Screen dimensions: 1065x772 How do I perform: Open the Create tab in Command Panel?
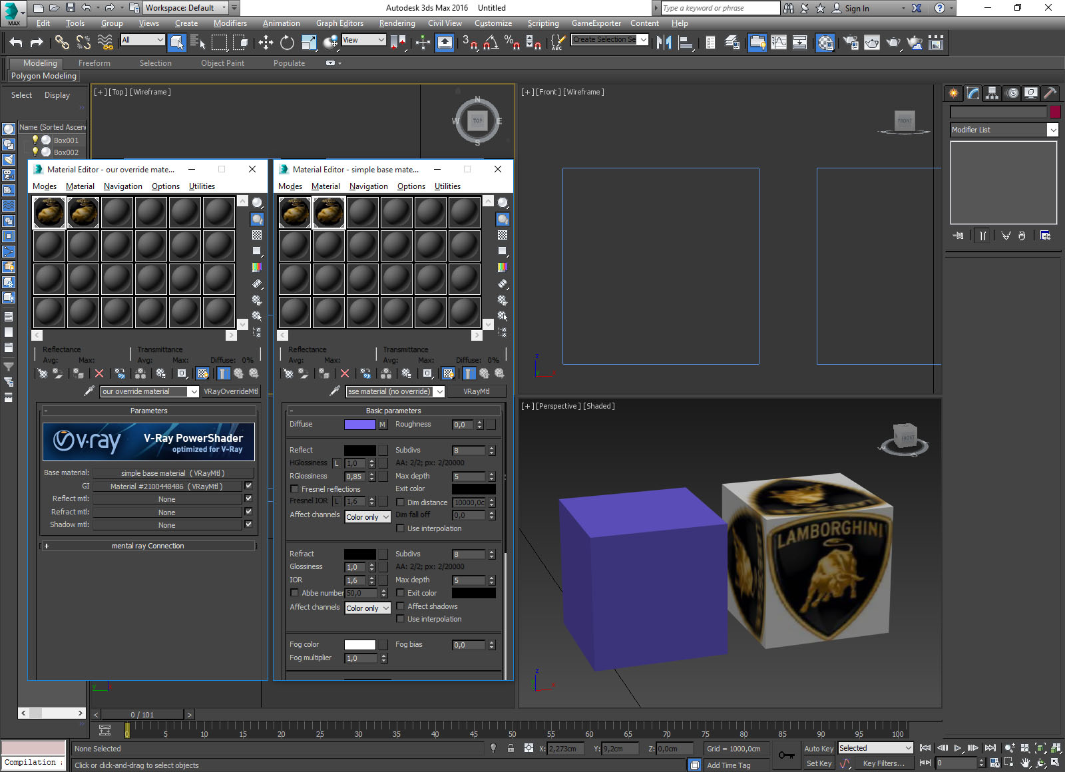click(x=954, y=93)
